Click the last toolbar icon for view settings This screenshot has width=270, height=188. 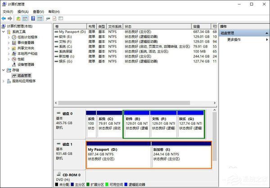61,18
